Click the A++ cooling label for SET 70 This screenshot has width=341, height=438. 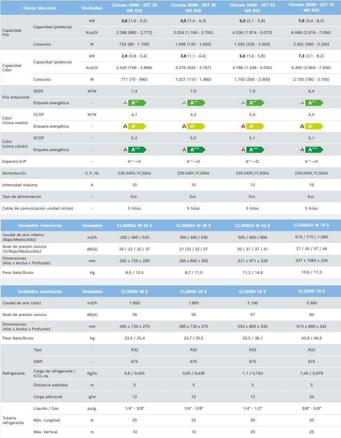click(x=311, y=103)
